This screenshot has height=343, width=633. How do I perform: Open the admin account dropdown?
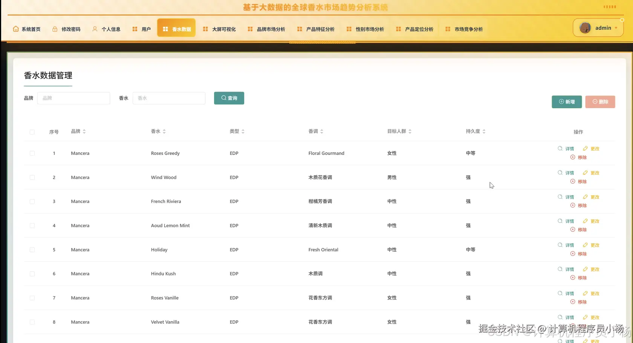coord(616,28)
